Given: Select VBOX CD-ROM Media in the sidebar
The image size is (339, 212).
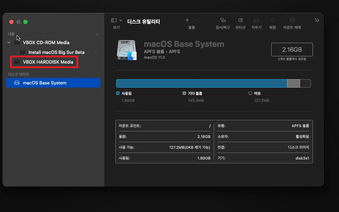Looking at the screenshot, I should 46,42.
